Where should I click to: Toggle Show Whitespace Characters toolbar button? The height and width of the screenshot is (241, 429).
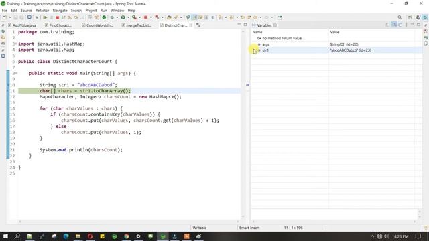[x=212, y=17]
